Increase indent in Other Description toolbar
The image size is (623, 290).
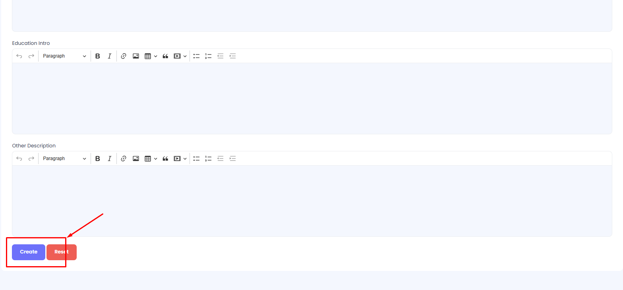tap(233, 159)
